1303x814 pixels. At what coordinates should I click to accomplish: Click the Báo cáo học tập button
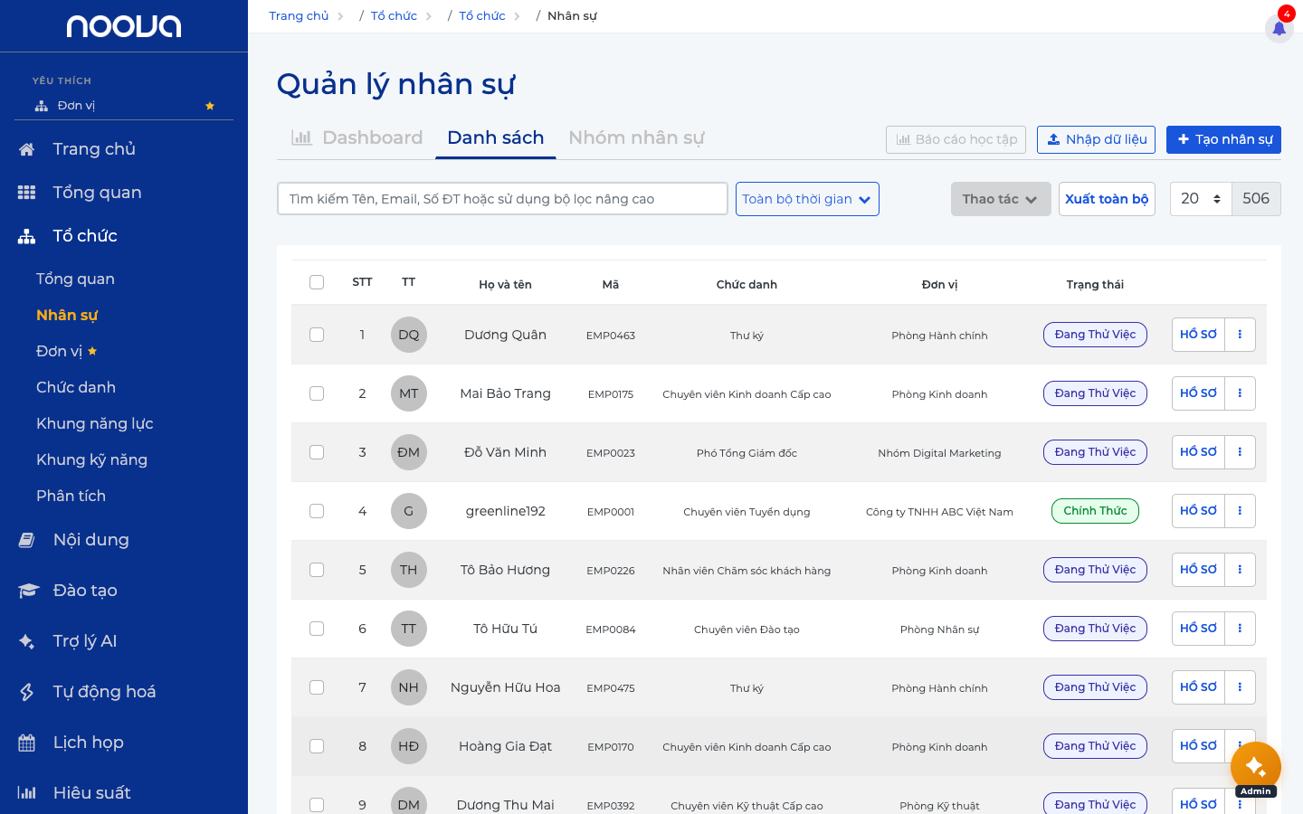956,139
